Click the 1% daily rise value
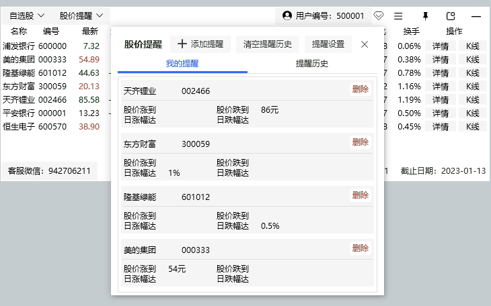 (x=174, y=173)
